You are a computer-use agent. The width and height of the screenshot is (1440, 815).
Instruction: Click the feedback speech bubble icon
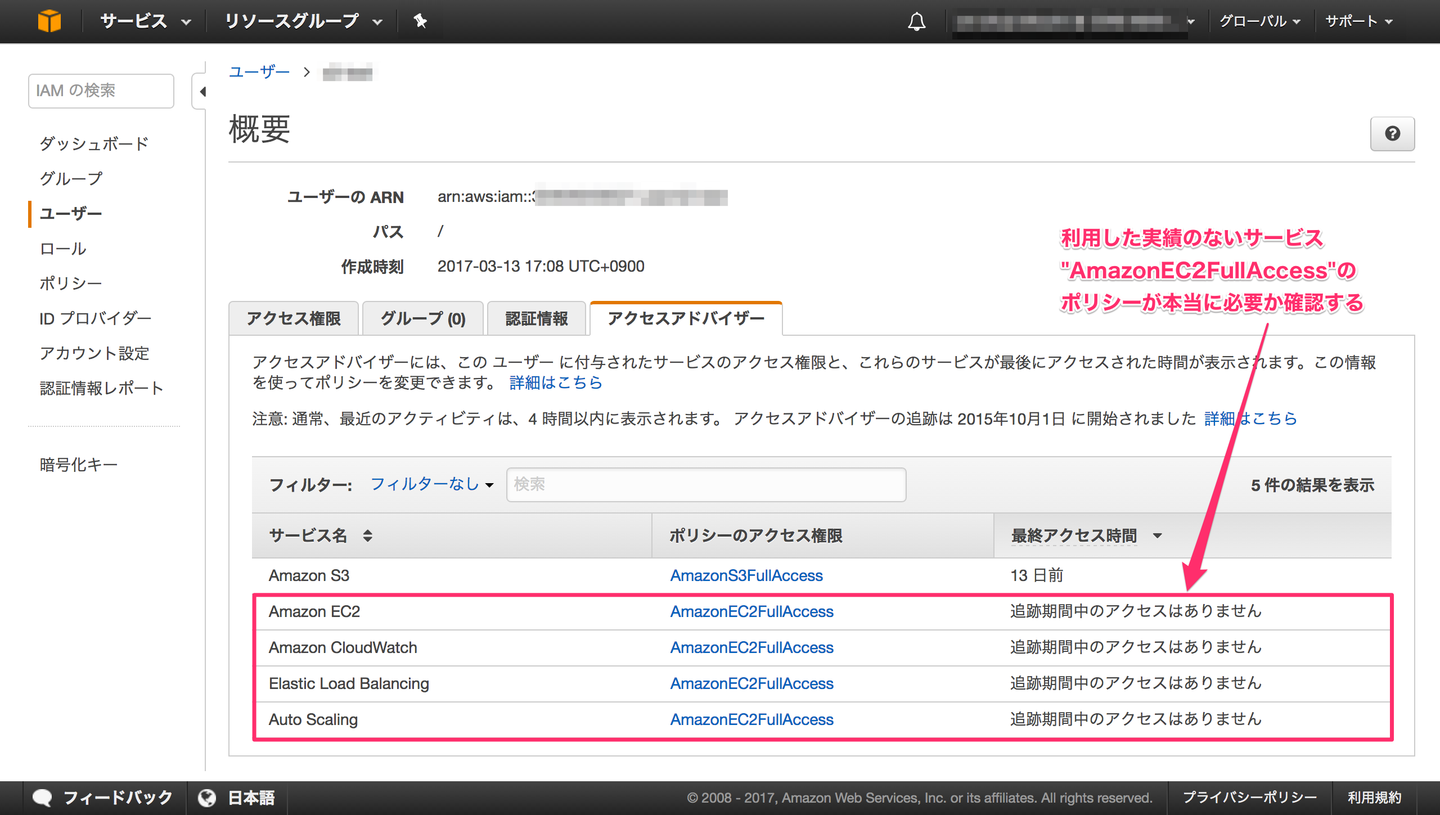point(42,798)
